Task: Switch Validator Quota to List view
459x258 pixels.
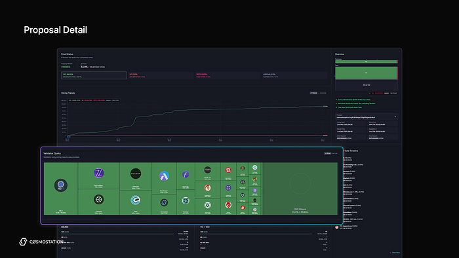Action: click(335, 153)
